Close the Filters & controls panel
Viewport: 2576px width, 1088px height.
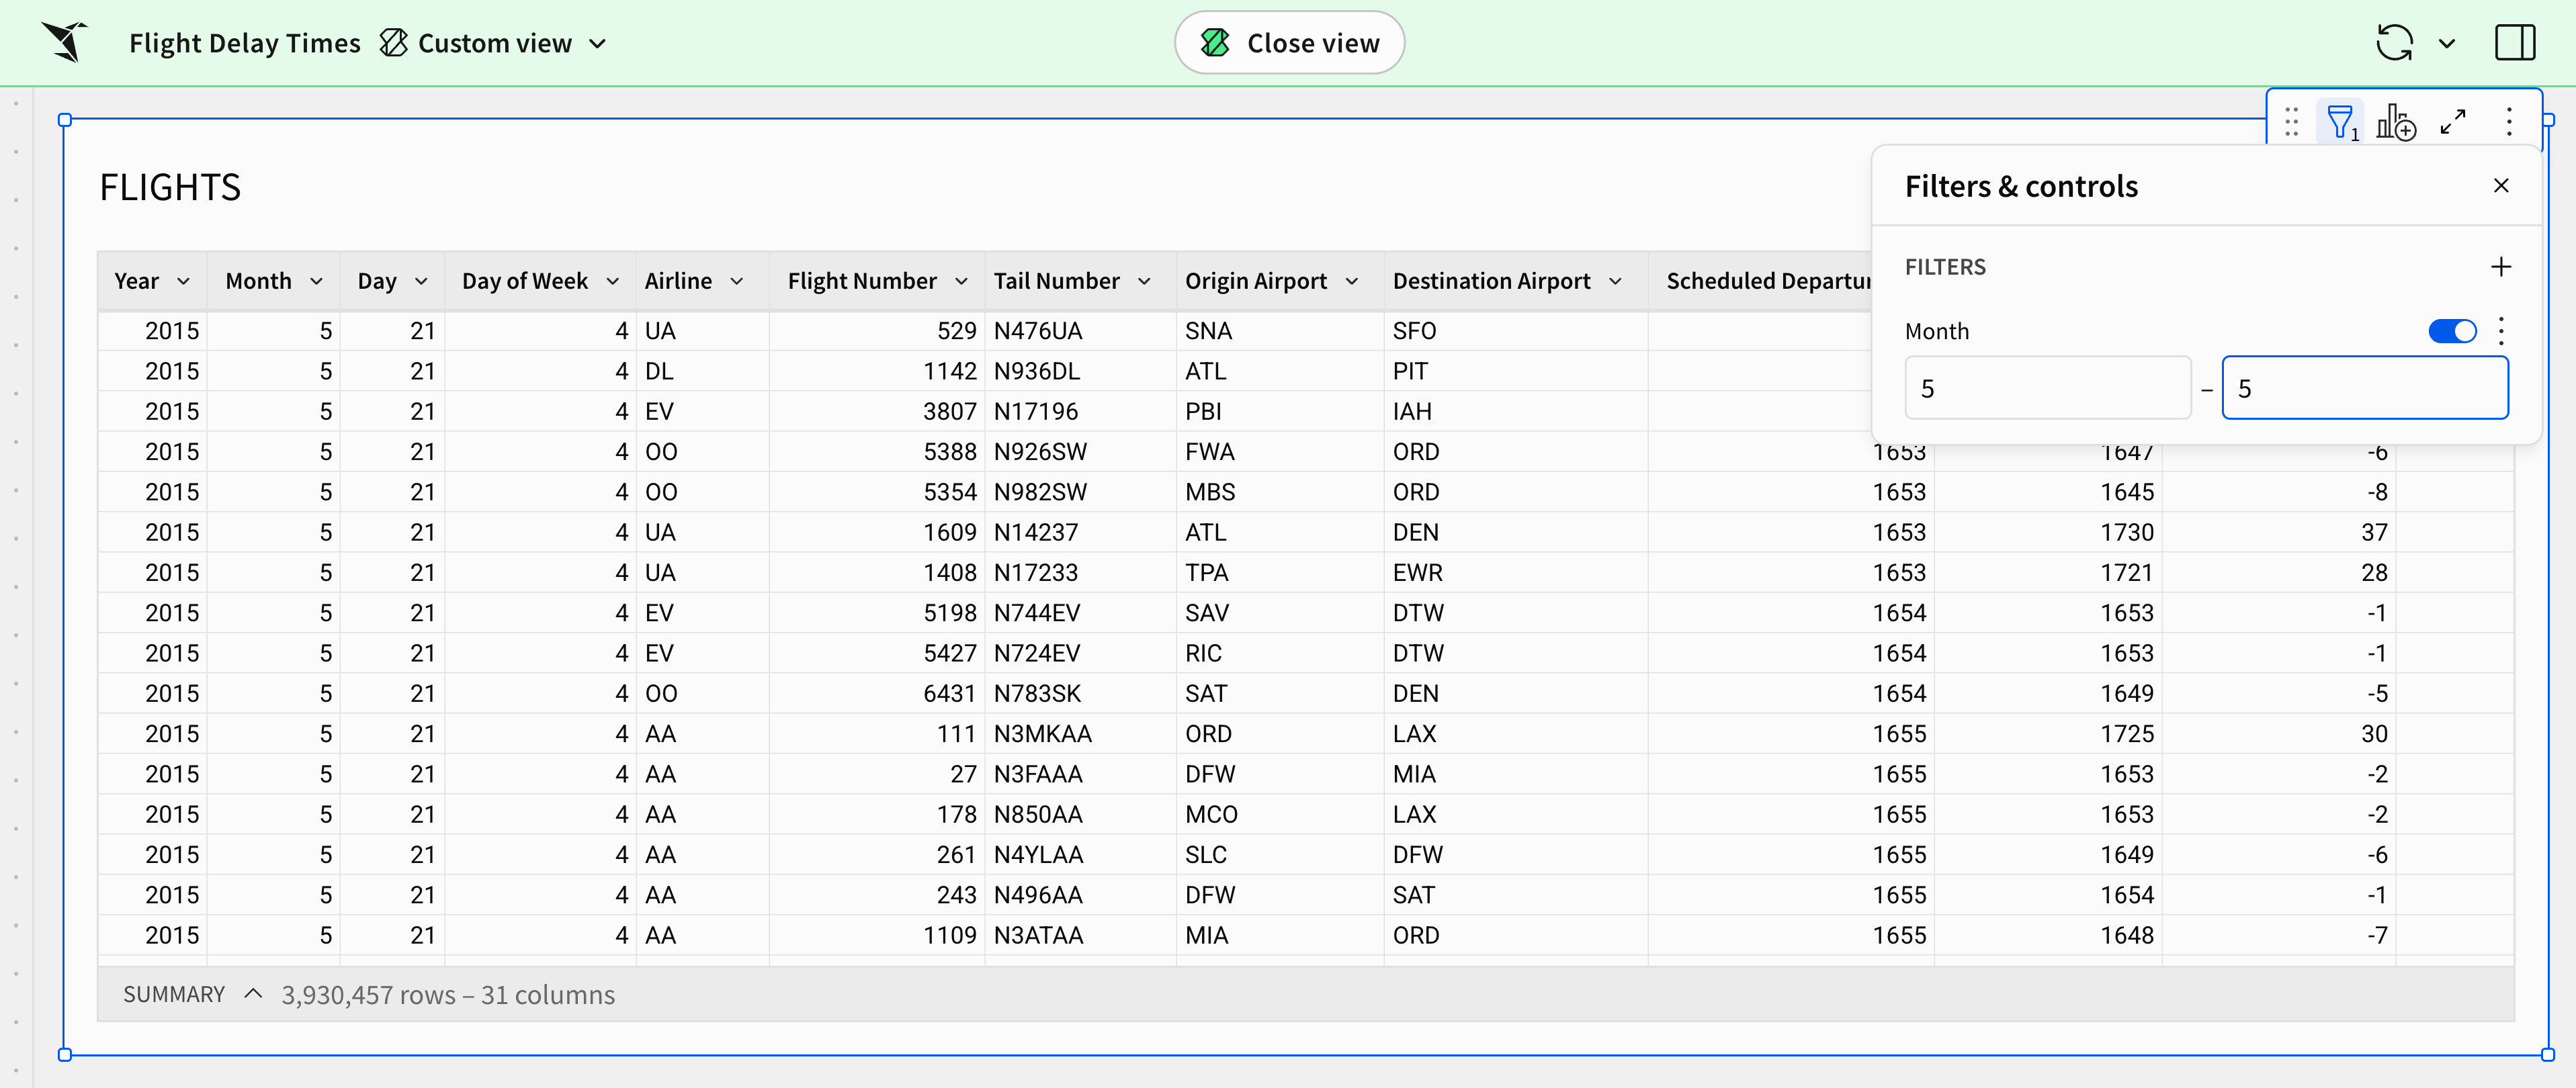point(2501,186)
